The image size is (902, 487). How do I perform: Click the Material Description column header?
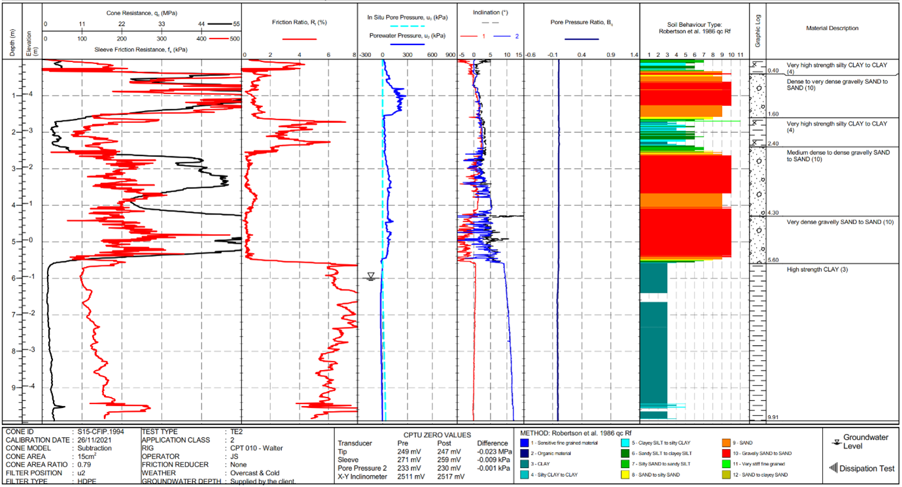(833, 28)
